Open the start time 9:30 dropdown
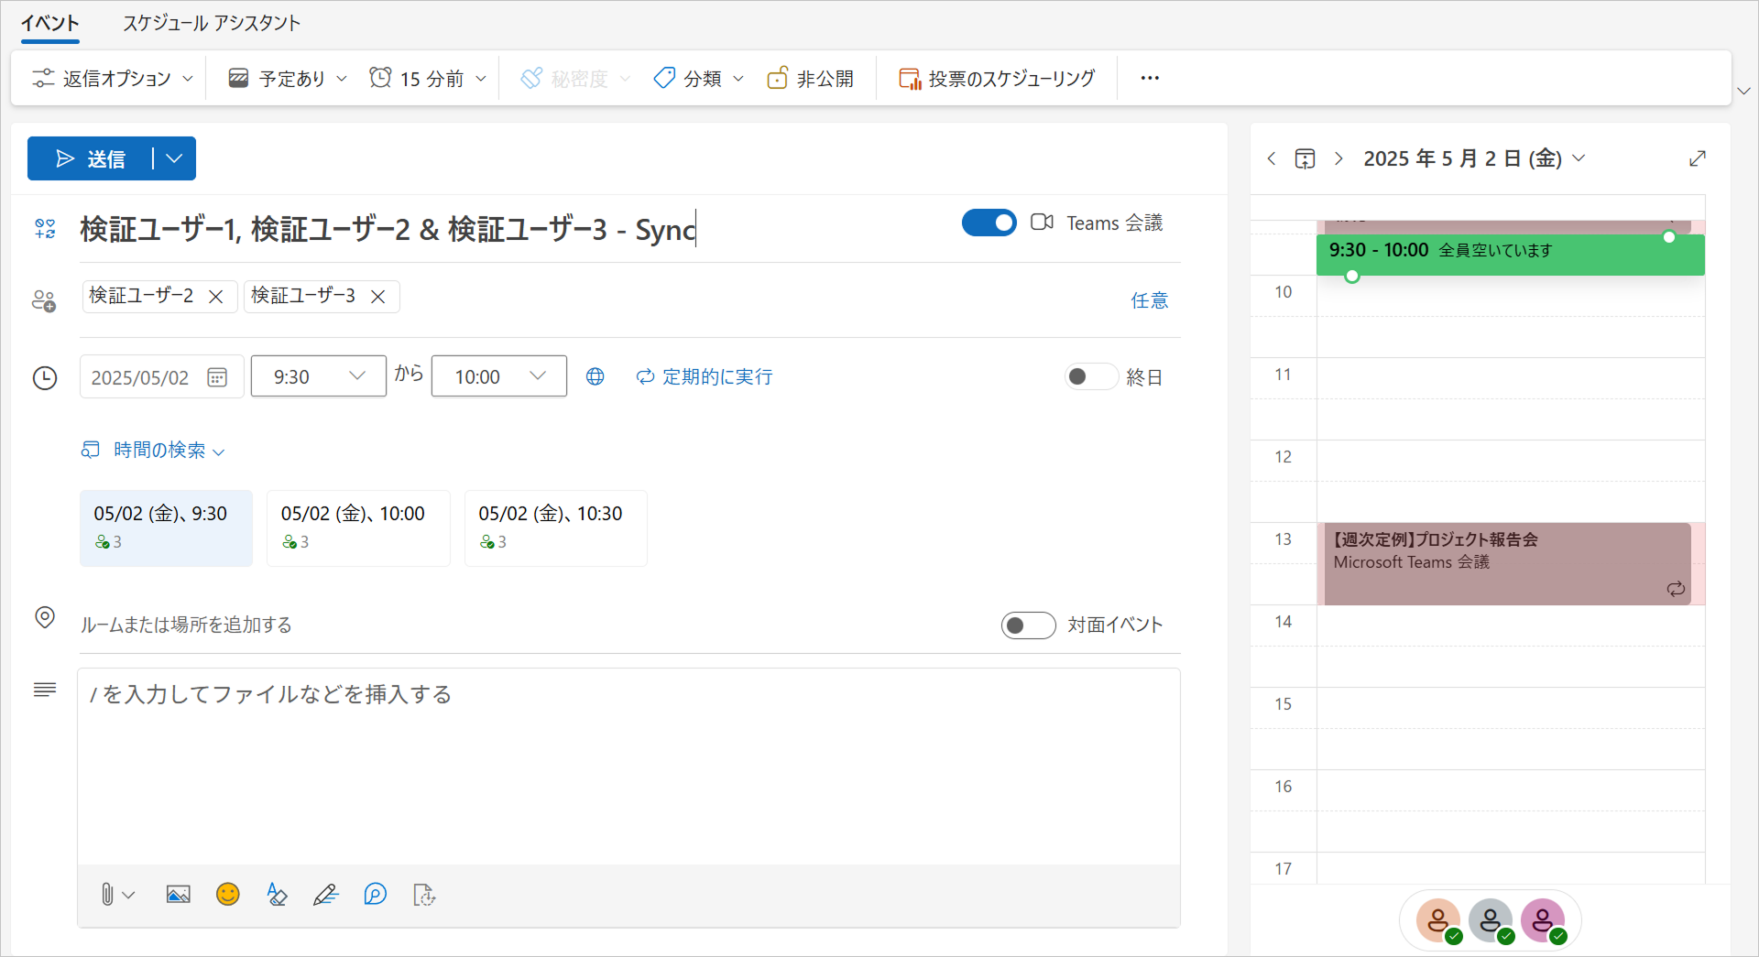The height and width of the screenshot is (957, 1759). (318, 376)
